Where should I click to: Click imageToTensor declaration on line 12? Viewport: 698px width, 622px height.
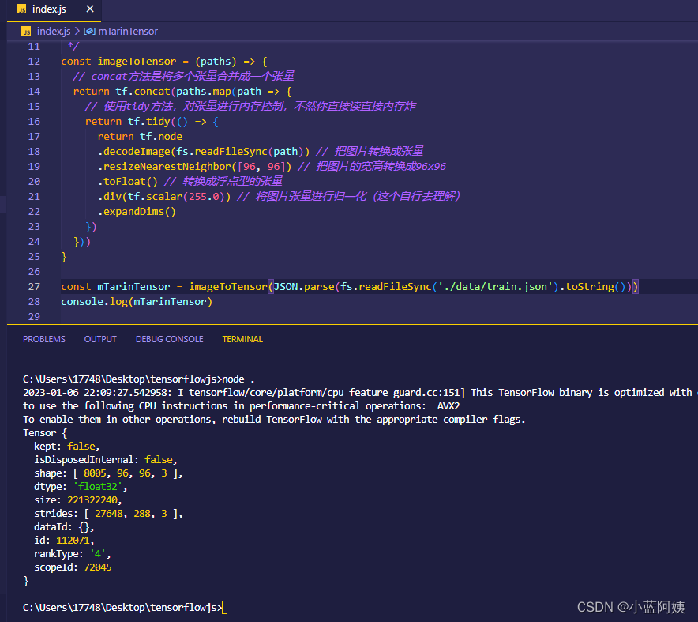[x=137, y=62]
